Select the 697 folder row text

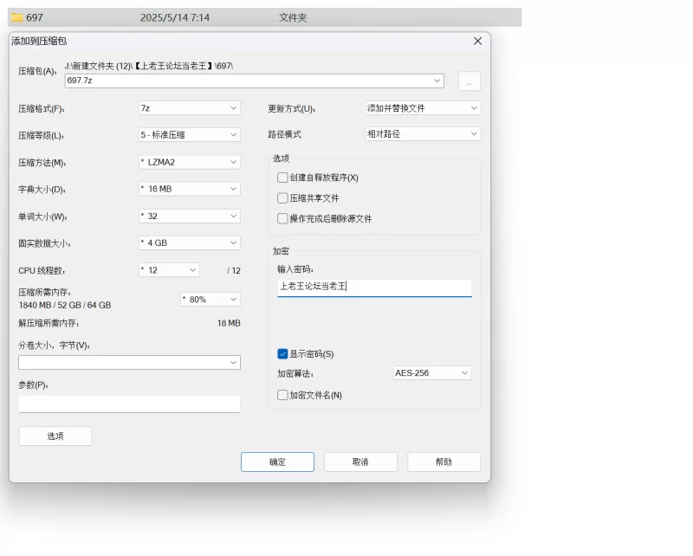35,17
